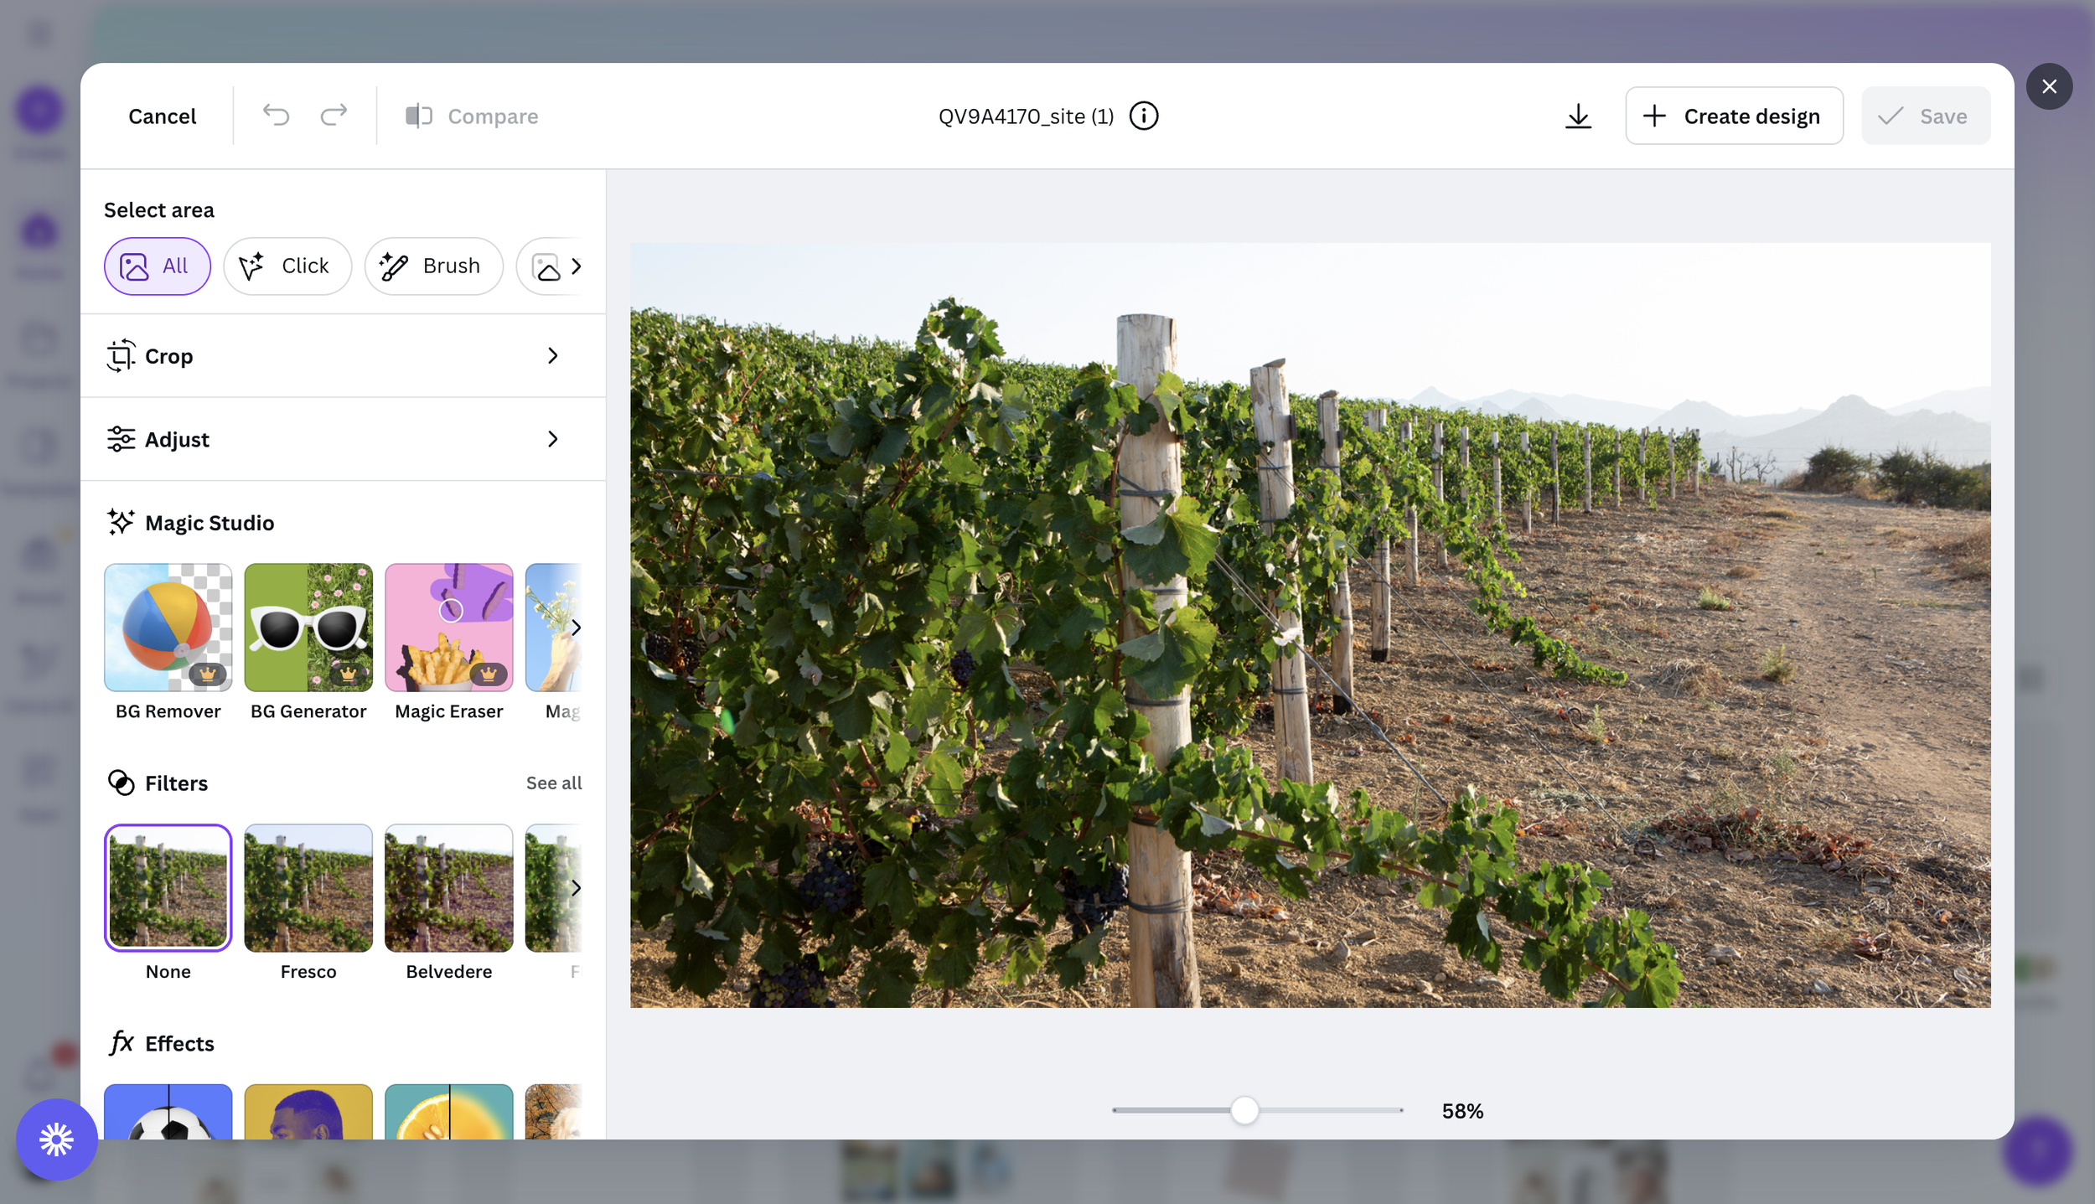
Task: Switch selection mode to Brush
Action: click(x=433, y=266)
